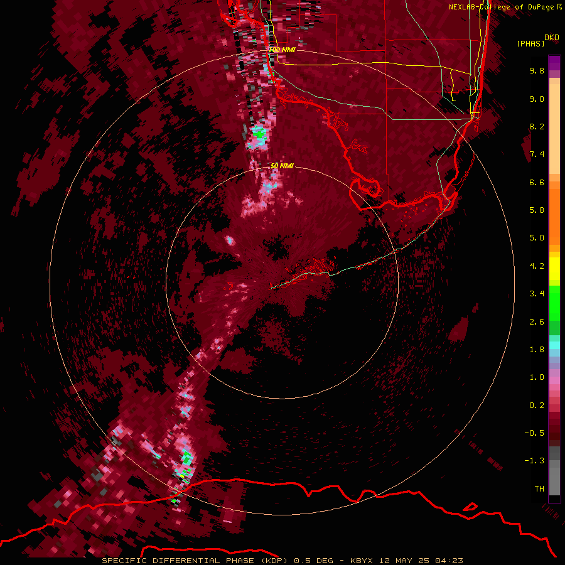Screen dimensions: 565x565
Task: Pick the yellow segment of the color bar
Action: [554, 269]
